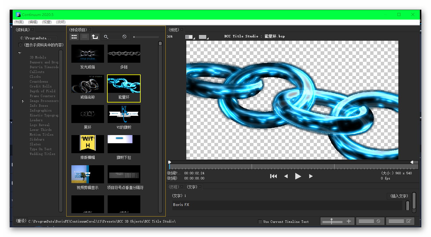Screen dimensions: 431x237
Task: Adjust the thumbnail size slider
Action: click(146, 37)
